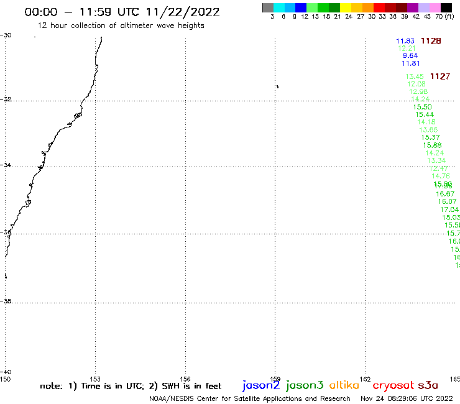Click the pass number 1128
Image resolution: width=460 pixels, height=404 pixels.
pyautogui.click(x=431, y=41)
